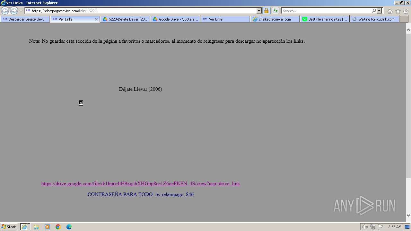Launch Microsoft Edge from taskbar
411x231 pixels.
(x=69, y=227)
